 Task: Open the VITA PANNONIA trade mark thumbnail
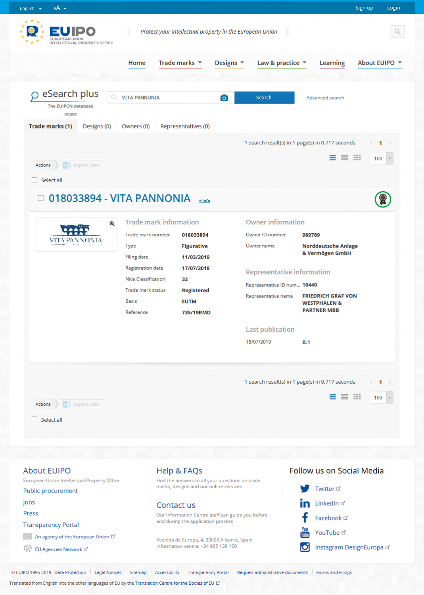pos(76,234)
